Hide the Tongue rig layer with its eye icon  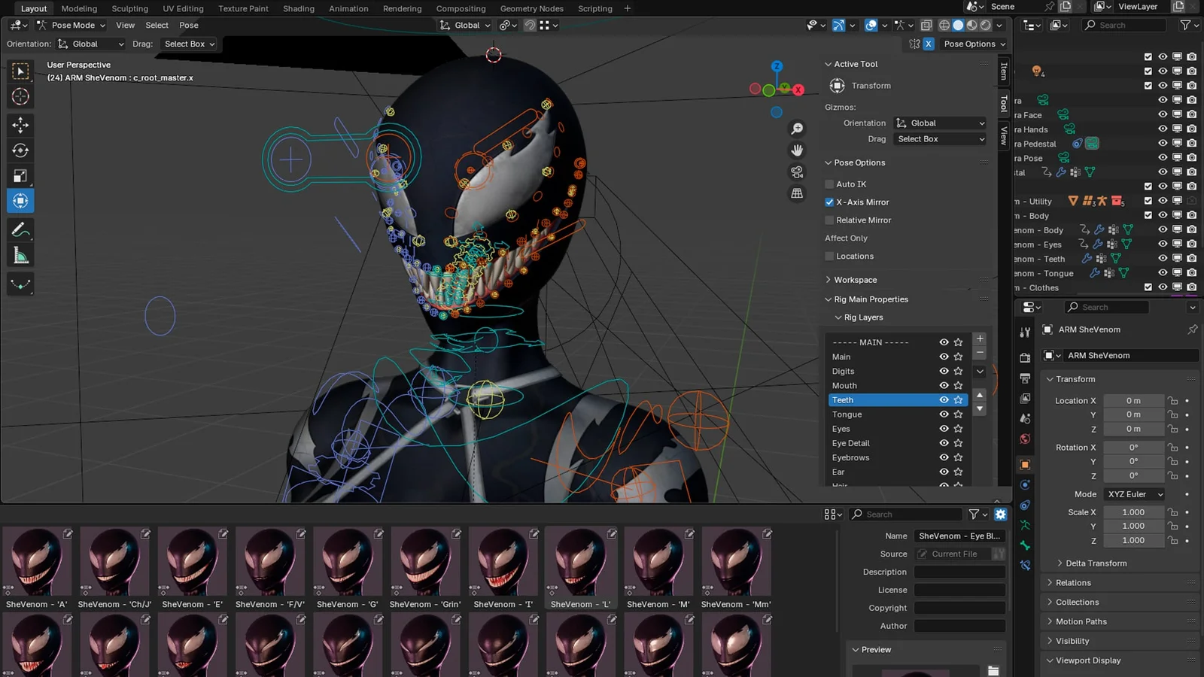[944, 414]
